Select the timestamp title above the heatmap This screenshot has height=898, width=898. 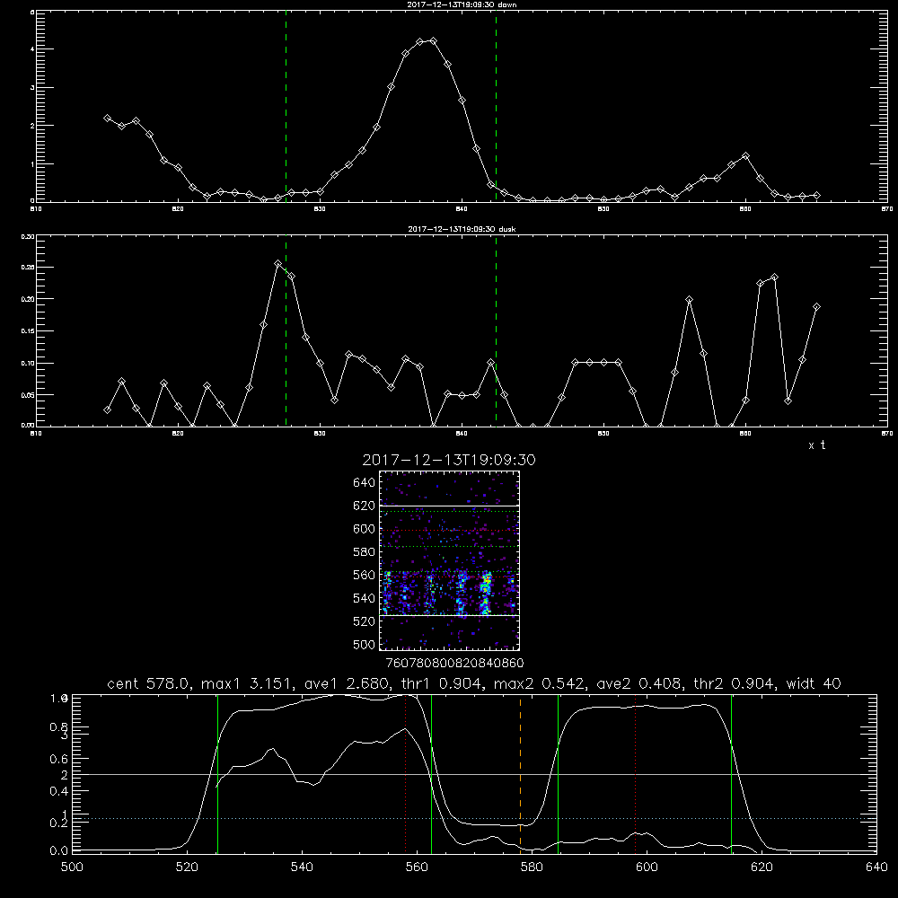(449, 460)
